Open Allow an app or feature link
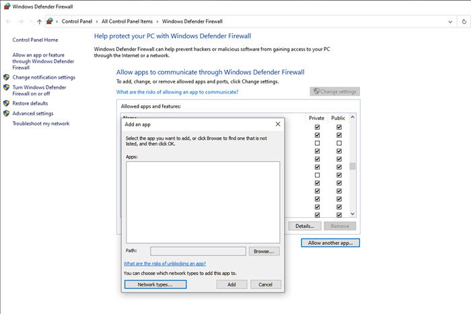Viewport: 471px width, 314px height. tap(43, 61)
